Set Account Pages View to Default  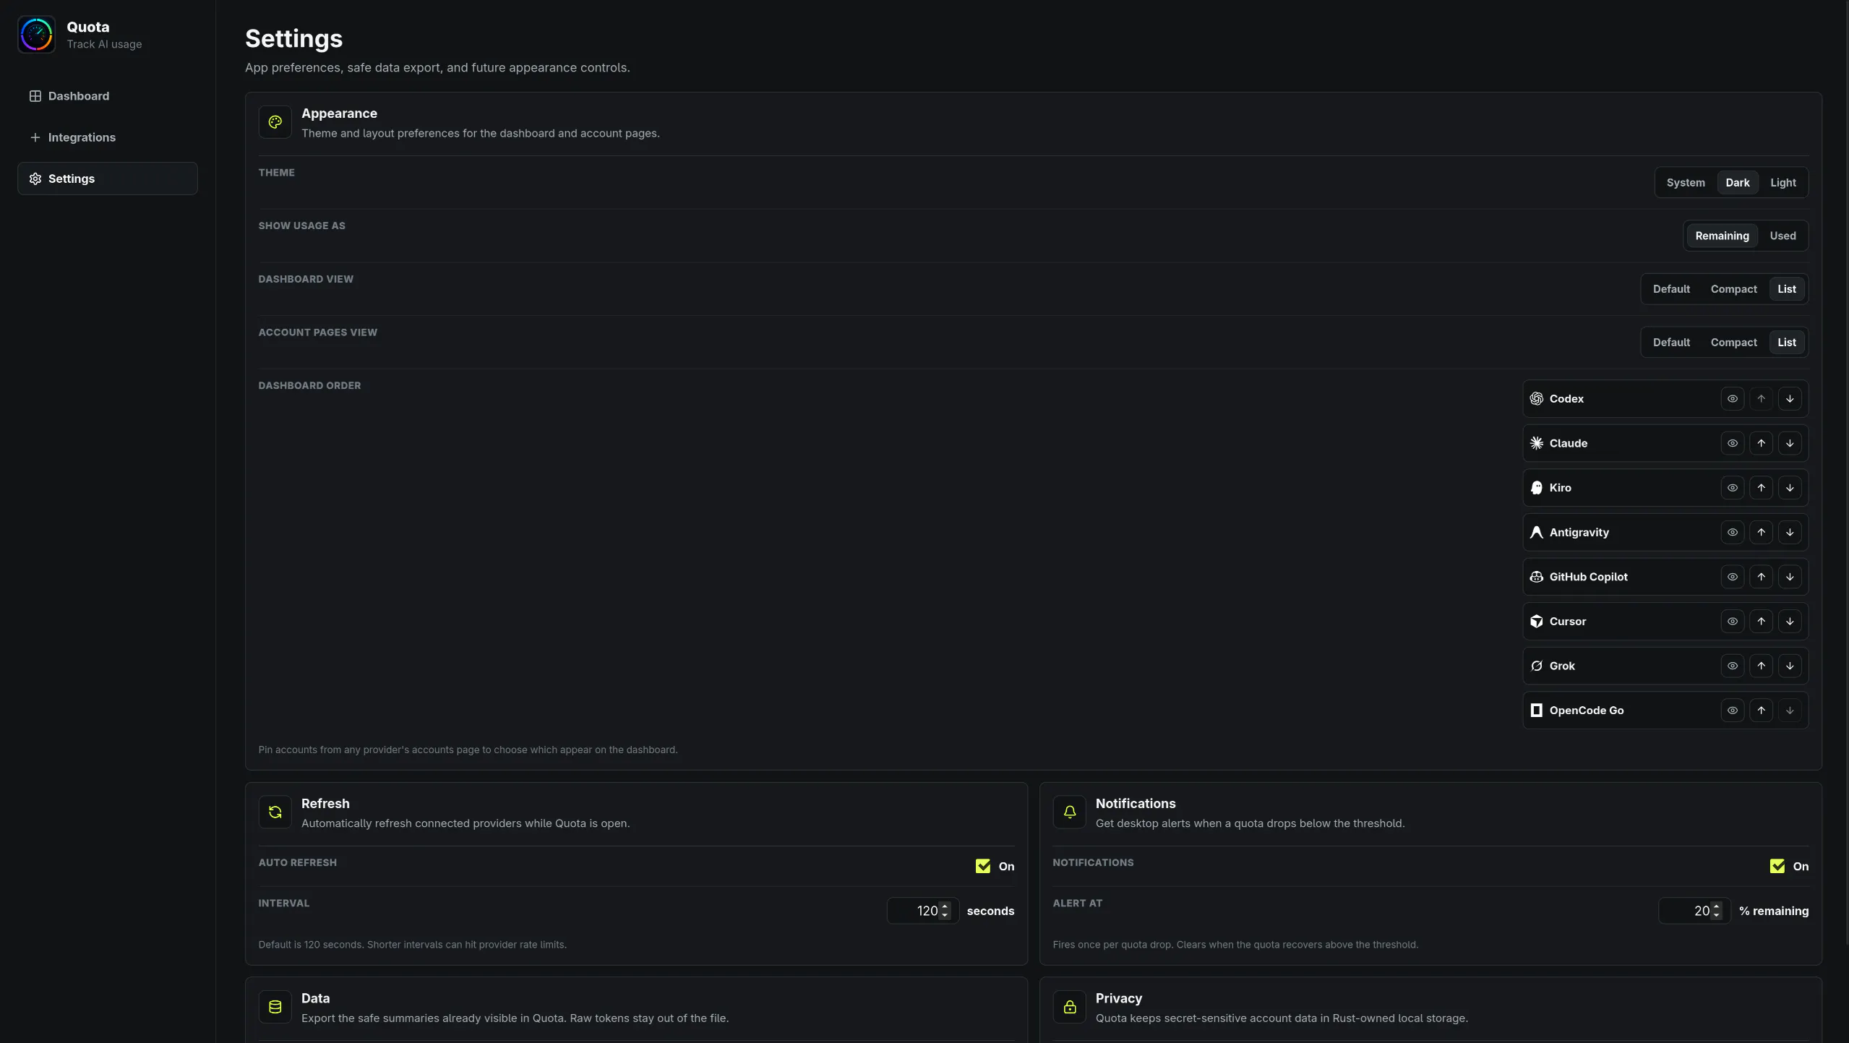(x=1670, y=343)
